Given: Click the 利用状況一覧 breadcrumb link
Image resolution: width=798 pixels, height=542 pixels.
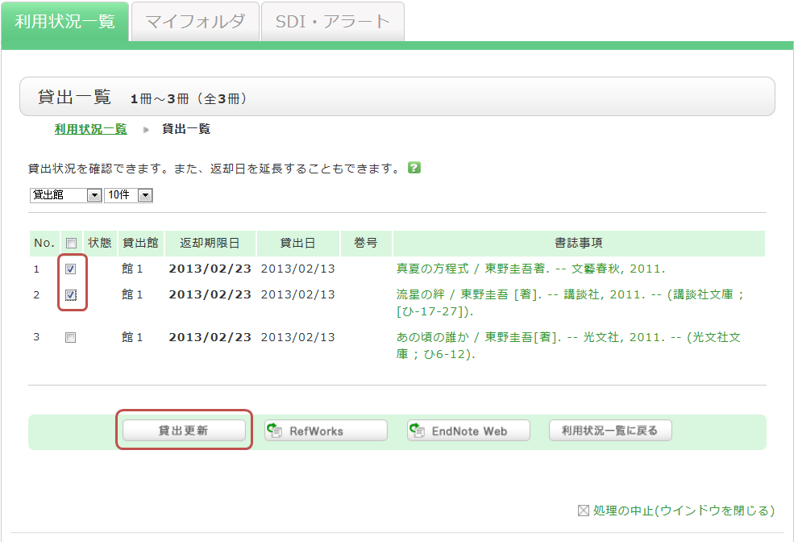Looking at the screenshot, I should [90, 129].
